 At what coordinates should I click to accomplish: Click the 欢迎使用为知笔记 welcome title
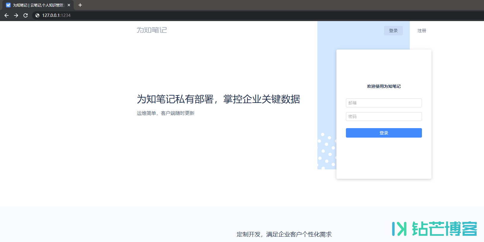click(384, 86)
